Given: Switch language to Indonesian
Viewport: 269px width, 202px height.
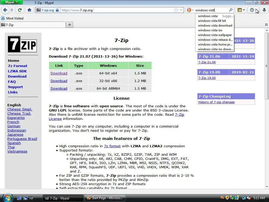Looking at the screenshot, I should (x=17, y=130).
